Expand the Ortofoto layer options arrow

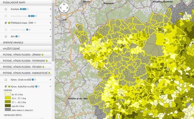[50, 9]
